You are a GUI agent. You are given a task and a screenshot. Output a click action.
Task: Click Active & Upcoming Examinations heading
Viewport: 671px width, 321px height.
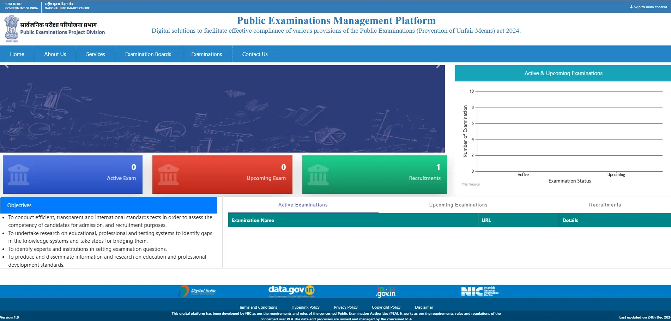click(563, 73)
